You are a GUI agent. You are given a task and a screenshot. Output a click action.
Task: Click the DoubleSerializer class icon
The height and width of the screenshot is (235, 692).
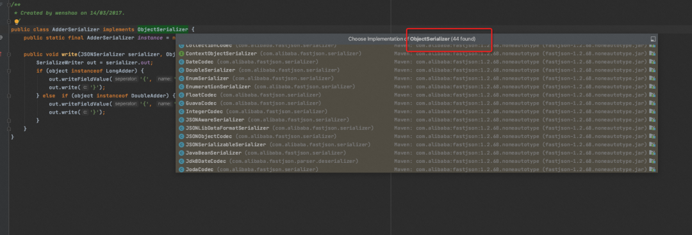pos(182,70)
